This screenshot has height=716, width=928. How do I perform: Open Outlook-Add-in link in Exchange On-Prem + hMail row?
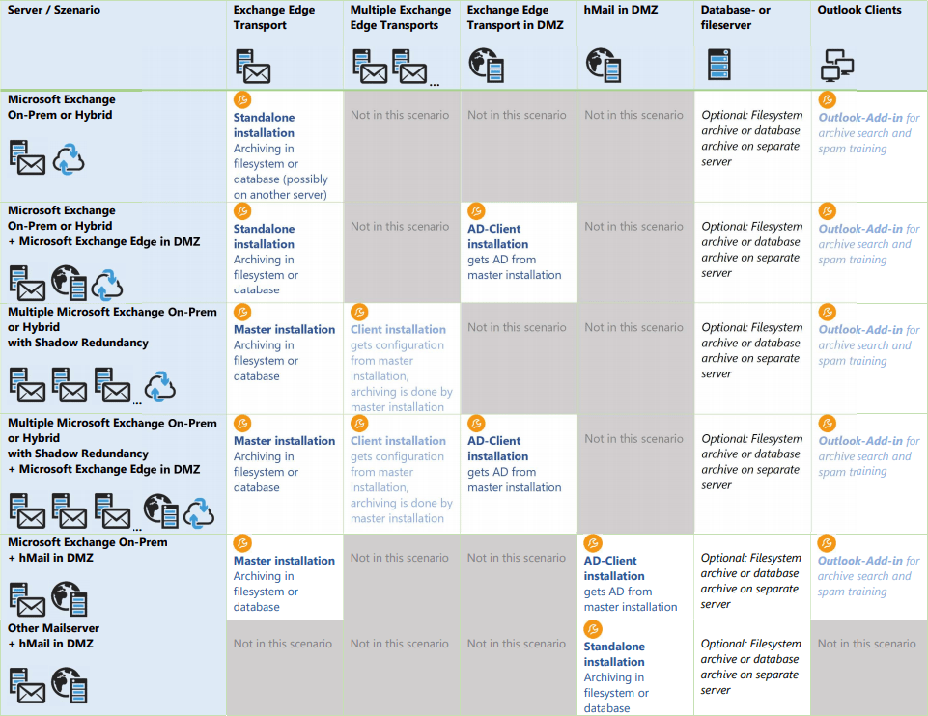[x=860, y=561]
